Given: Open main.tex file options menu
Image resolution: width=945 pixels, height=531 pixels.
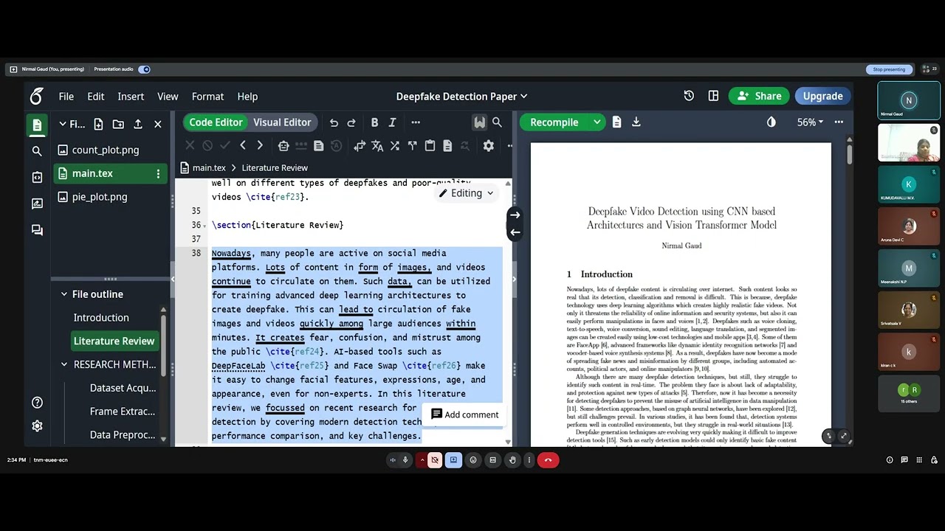Looking at the screenshot, I should coord(157,173).
